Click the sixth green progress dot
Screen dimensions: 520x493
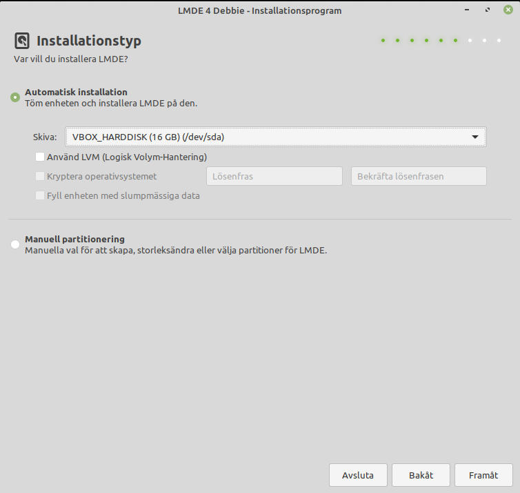pyautogui.click(x=455, y=41)
